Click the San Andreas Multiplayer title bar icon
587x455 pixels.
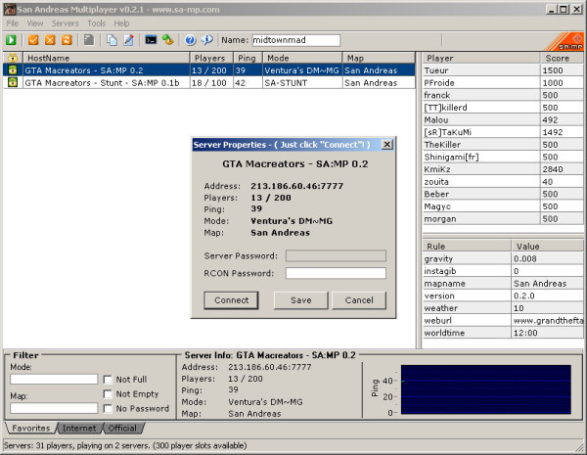click(x=10, y=9)
